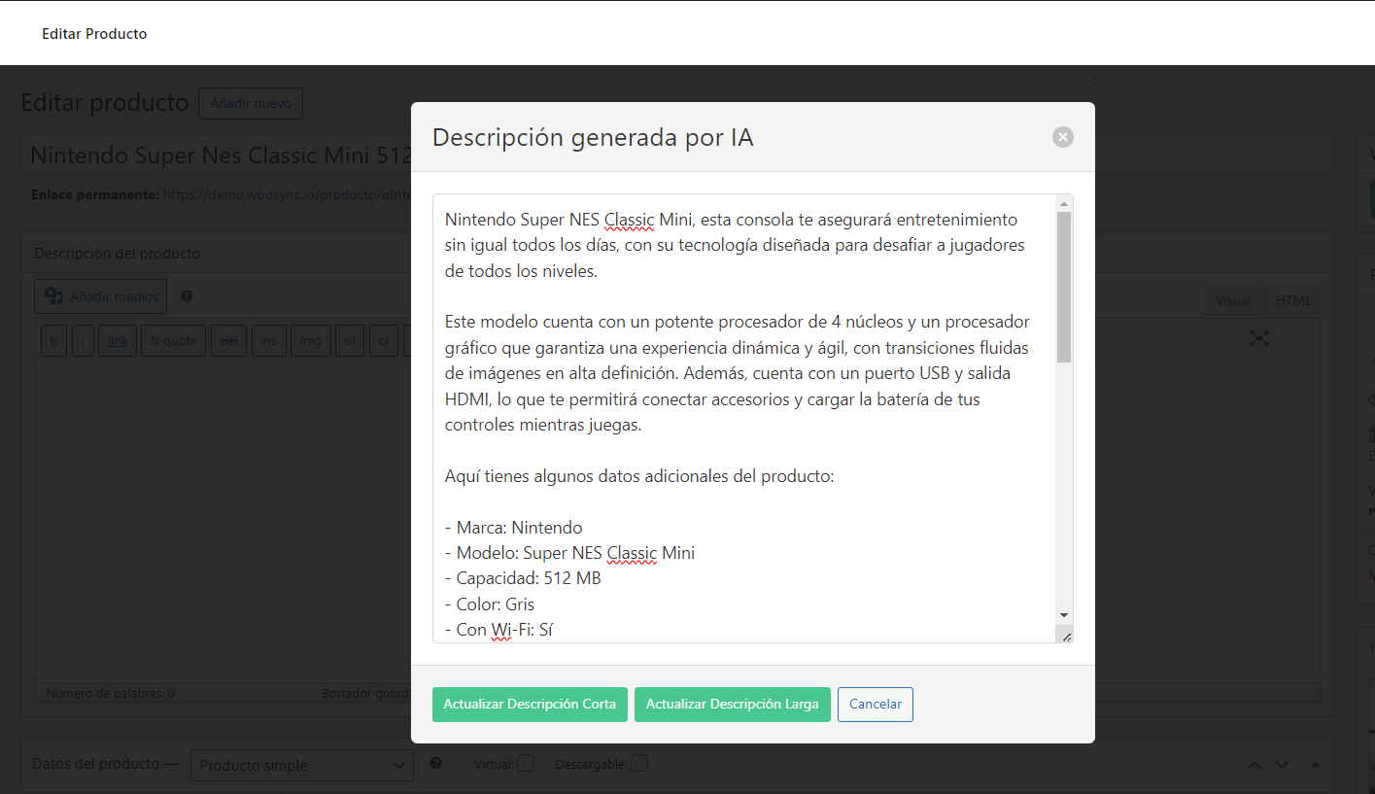Click the ins toolbar button
Viewport: 1375px width, 794px height.
point(268,341)
